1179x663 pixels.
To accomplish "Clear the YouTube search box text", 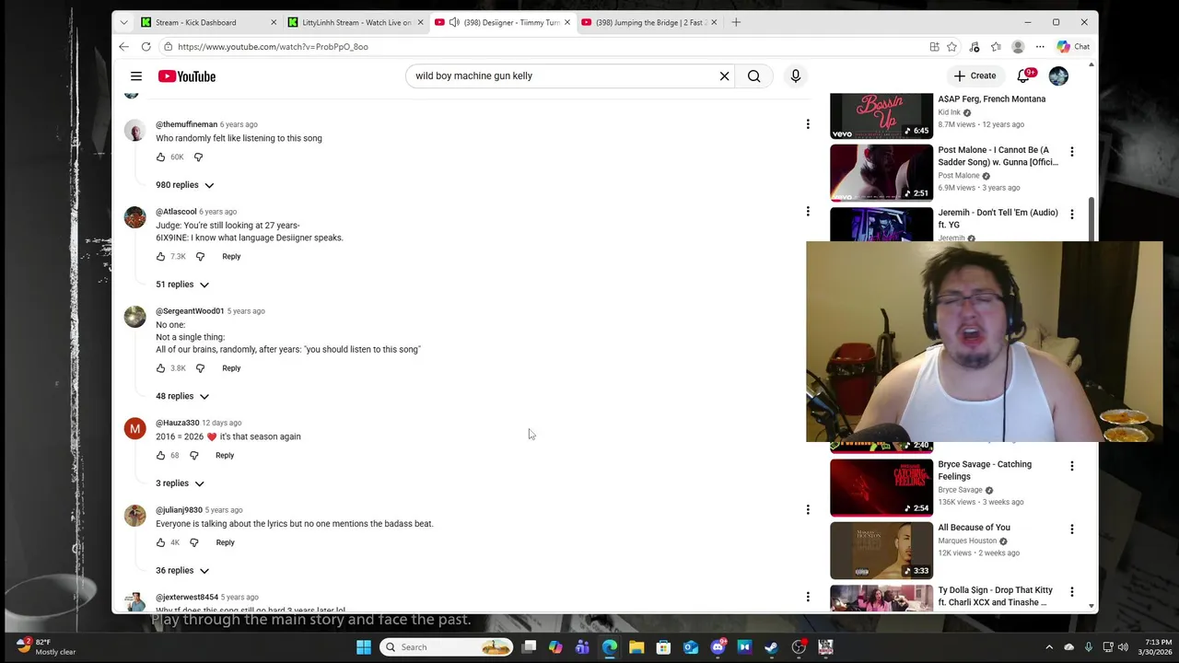I will click(x=724, y=76).
